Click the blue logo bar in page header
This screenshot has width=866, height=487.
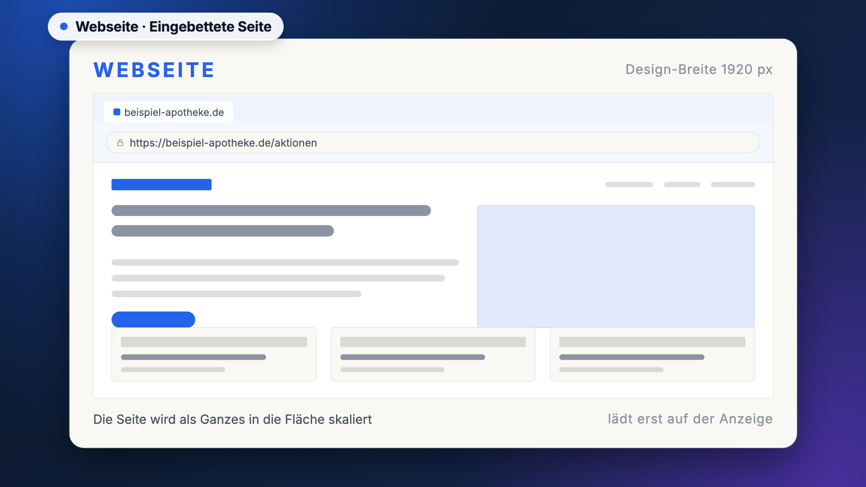pos(161,184)
